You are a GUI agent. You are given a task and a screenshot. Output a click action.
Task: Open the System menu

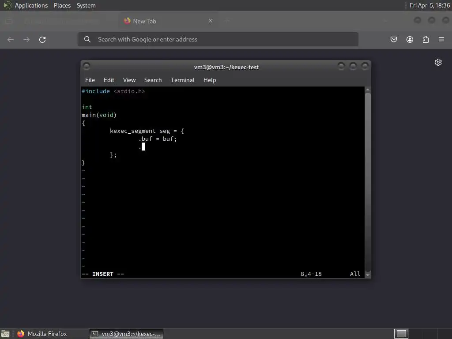86,5
